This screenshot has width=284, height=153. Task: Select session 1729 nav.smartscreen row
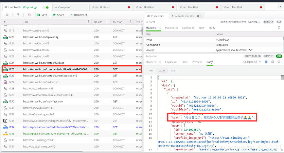72,95
